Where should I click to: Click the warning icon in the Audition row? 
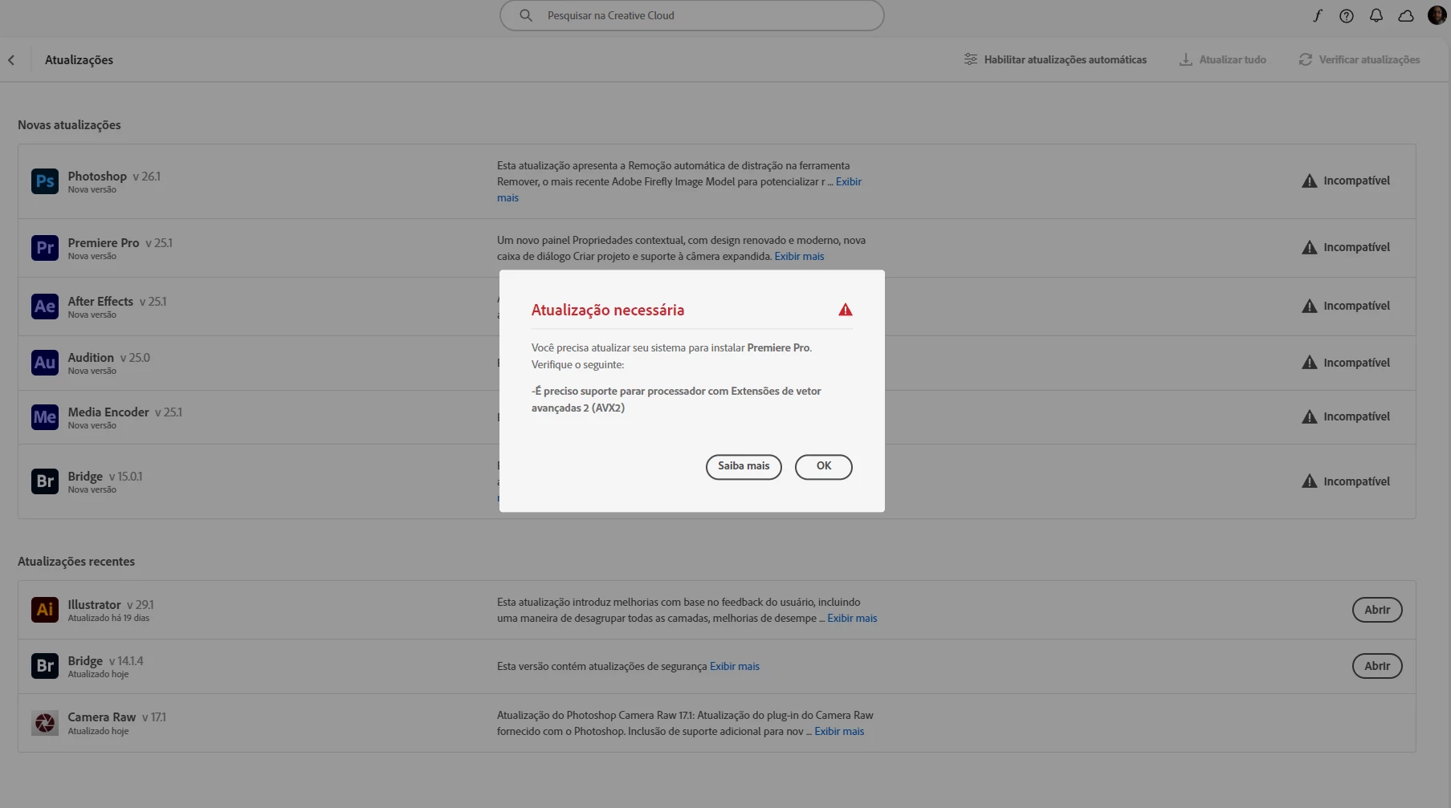coord(1310,363)
